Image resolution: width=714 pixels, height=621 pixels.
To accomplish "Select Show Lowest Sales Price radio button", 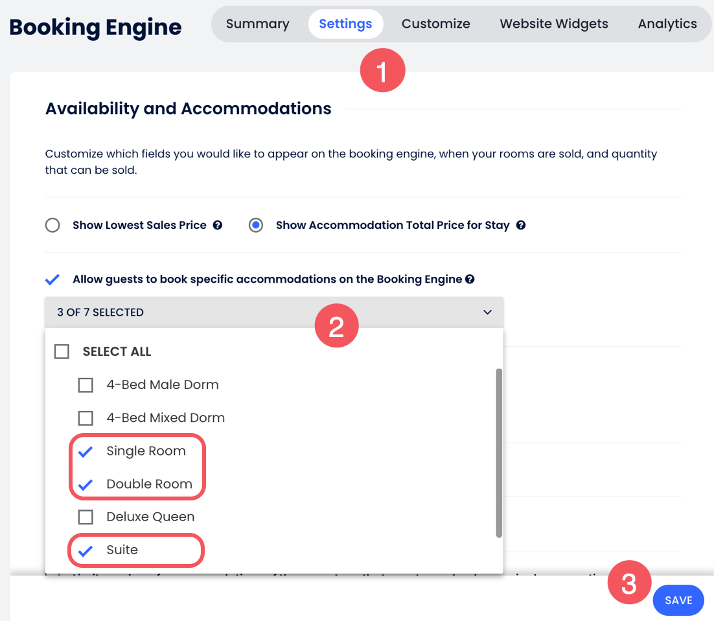I will [52, 226].
